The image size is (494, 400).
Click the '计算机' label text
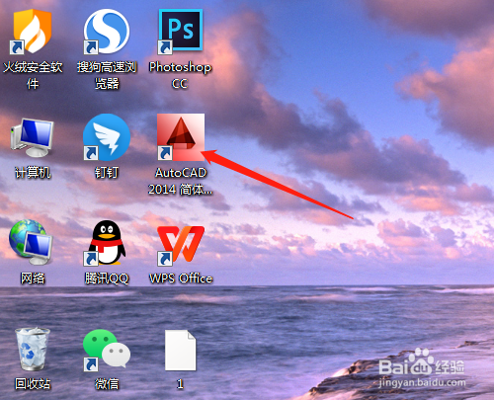[33, 173]
